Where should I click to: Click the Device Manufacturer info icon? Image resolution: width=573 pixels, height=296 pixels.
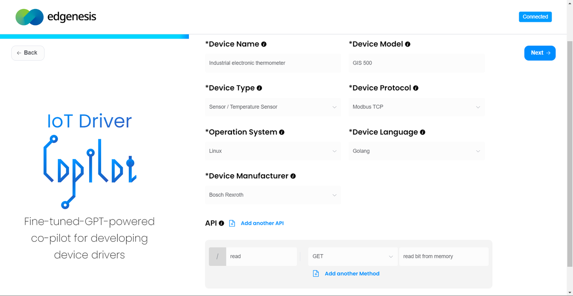click(293, 176)
